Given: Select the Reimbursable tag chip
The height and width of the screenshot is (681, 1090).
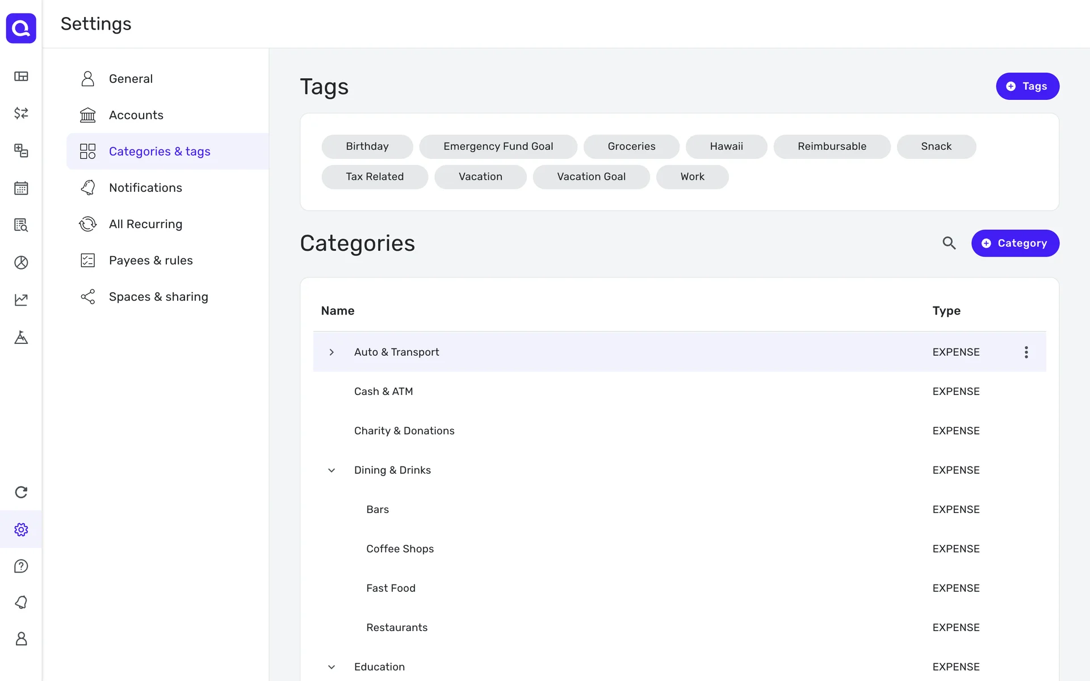Looking at the screenshot, I should pyautogui.click(x=831, y=146).
